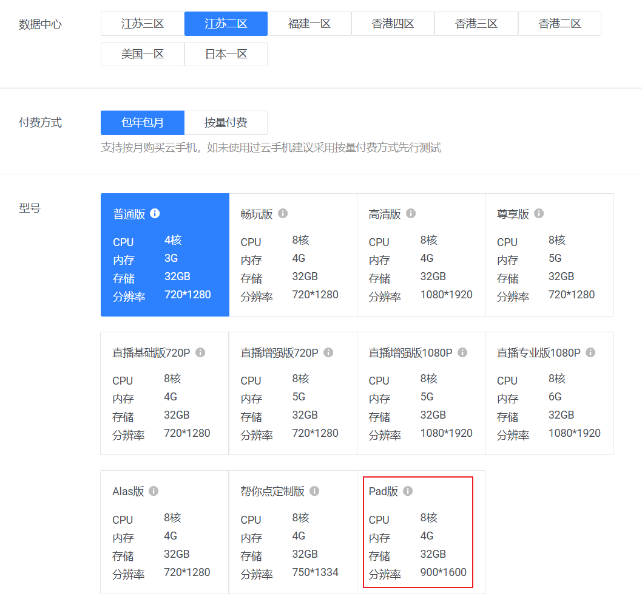Click info icon next to 普通版
The width and height of the screenshot is (642, 610).
pyautogui.click(x=155, y=214)
